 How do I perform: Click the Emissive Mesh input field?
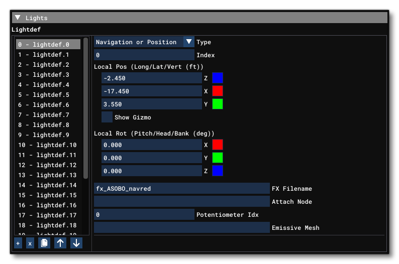(x=182, y=227)
